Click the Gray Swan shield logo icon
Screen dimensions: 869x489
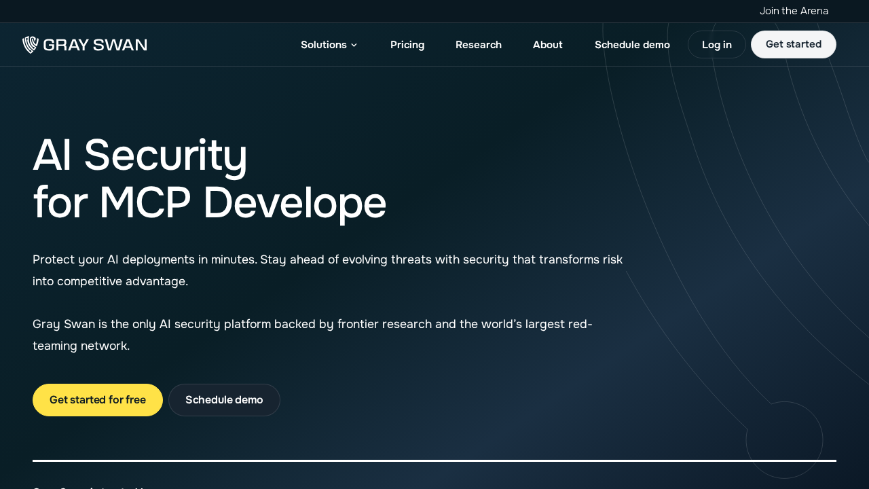point(31,45)
